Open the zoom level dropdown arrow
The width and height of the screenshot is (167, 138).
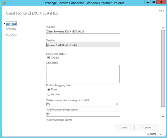160,134
